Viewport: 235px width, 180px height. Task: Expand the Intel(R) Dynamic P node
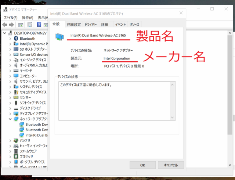point(10,44)
